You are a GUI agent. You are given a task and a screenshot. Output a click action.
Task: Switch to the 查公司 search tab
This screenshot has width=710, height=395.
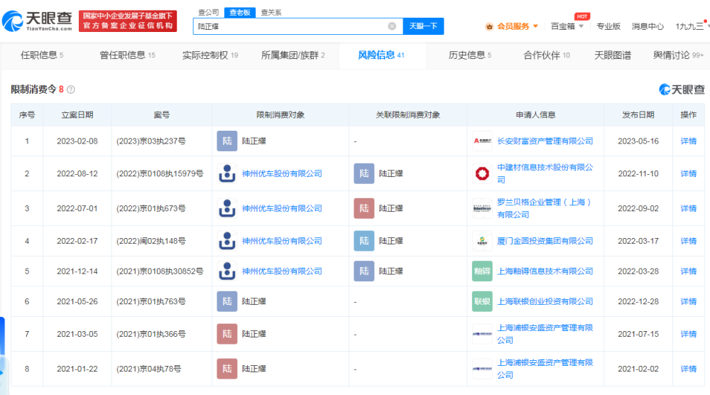coord(208,12)
